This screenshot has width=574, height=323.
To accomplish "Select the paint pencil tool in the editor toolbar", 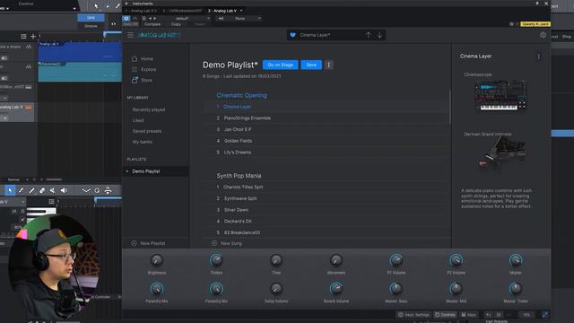I will tap(21, 190).
